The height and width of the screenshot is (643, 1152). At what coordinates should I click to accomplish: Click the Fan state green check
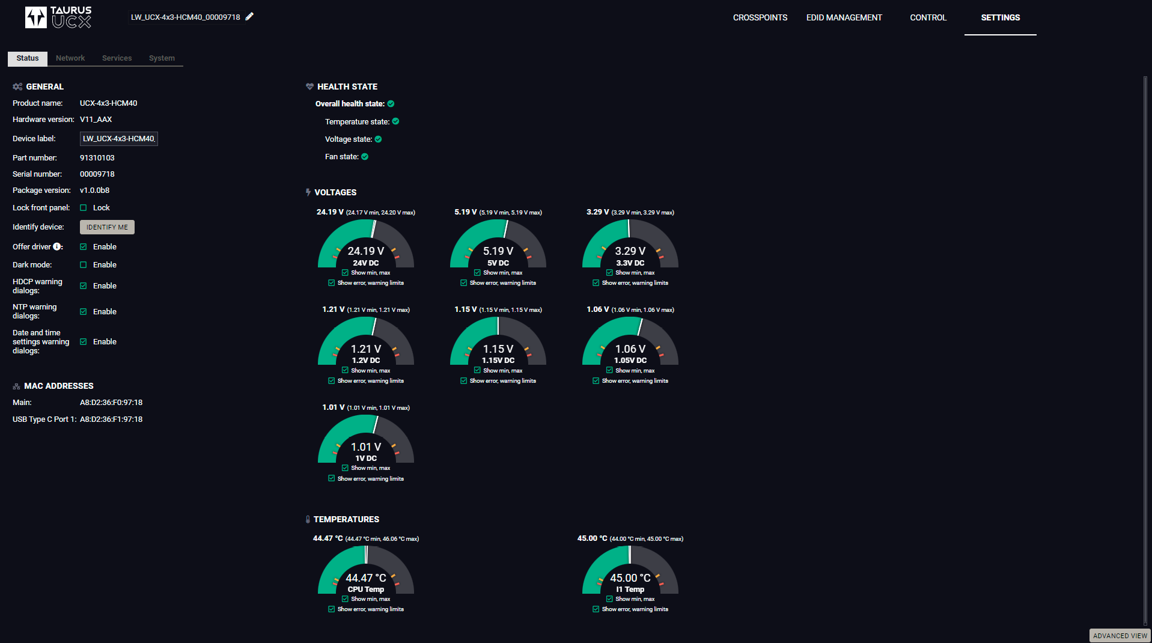[365, 157]
